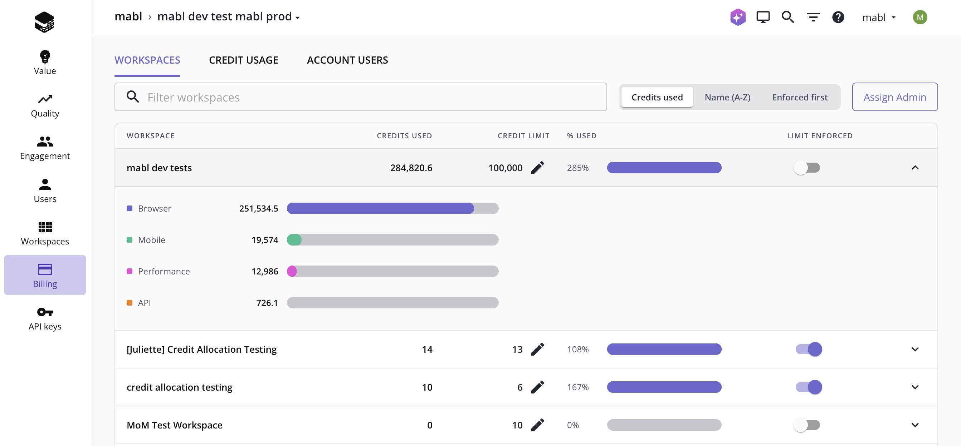Click the mabl logo in the sidebar
The image size is (961, 446).
pyautogui.click(x=44, y=21)
